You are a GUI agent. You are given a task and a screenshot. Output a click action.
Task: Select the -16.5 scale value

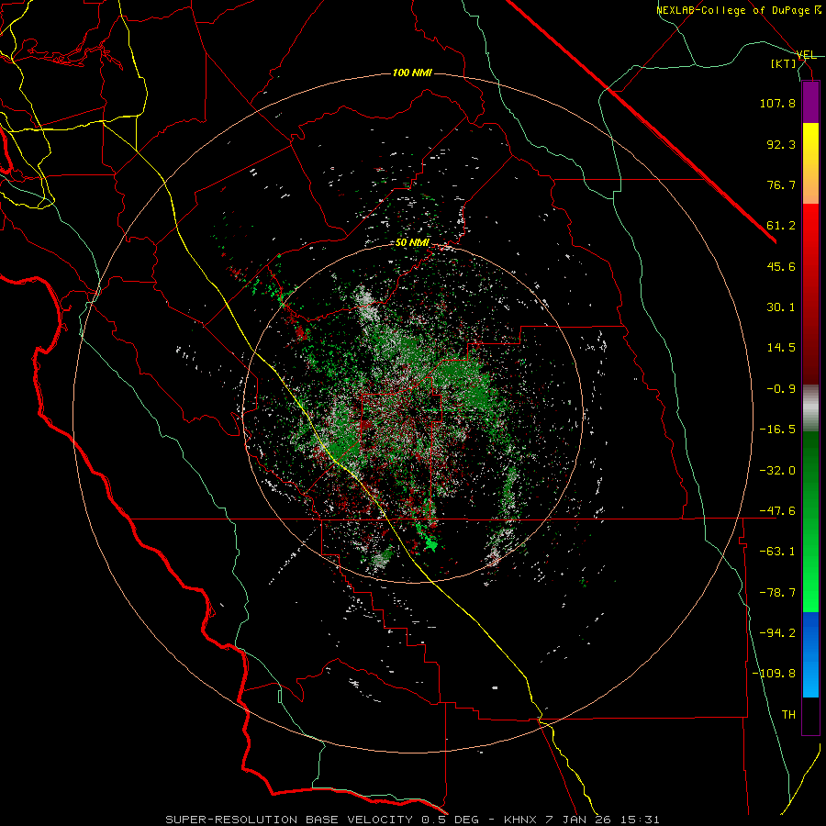[x=777, y=430]
